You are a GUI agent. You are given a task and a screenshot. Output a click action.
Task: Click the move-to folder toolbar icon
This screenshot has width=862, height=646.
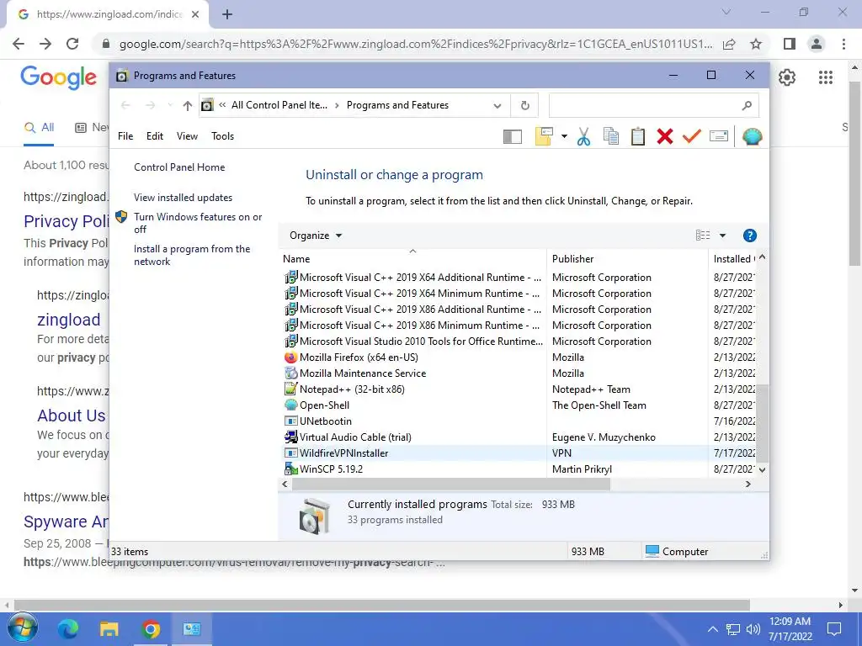pyautogui.click(x=544, y=136)
